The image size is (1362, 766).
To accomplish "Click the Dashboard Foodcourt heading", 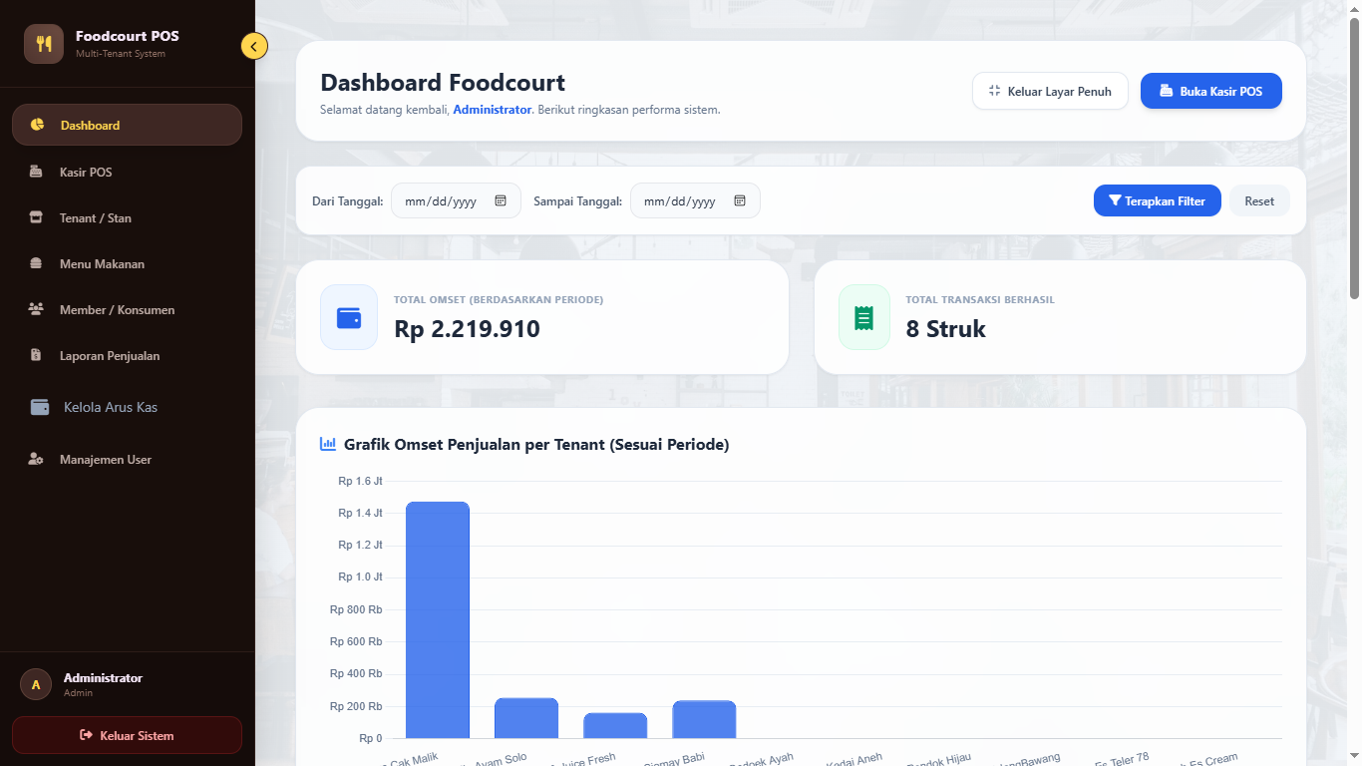I will pos(443,82).
